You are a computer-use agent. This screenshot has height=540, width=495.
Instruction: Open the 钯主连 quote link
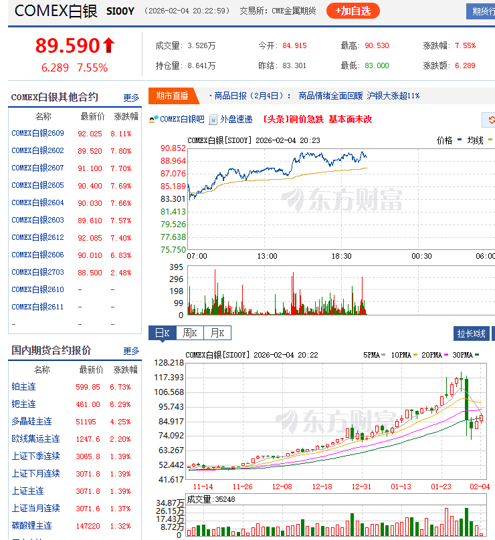(24, 404)
